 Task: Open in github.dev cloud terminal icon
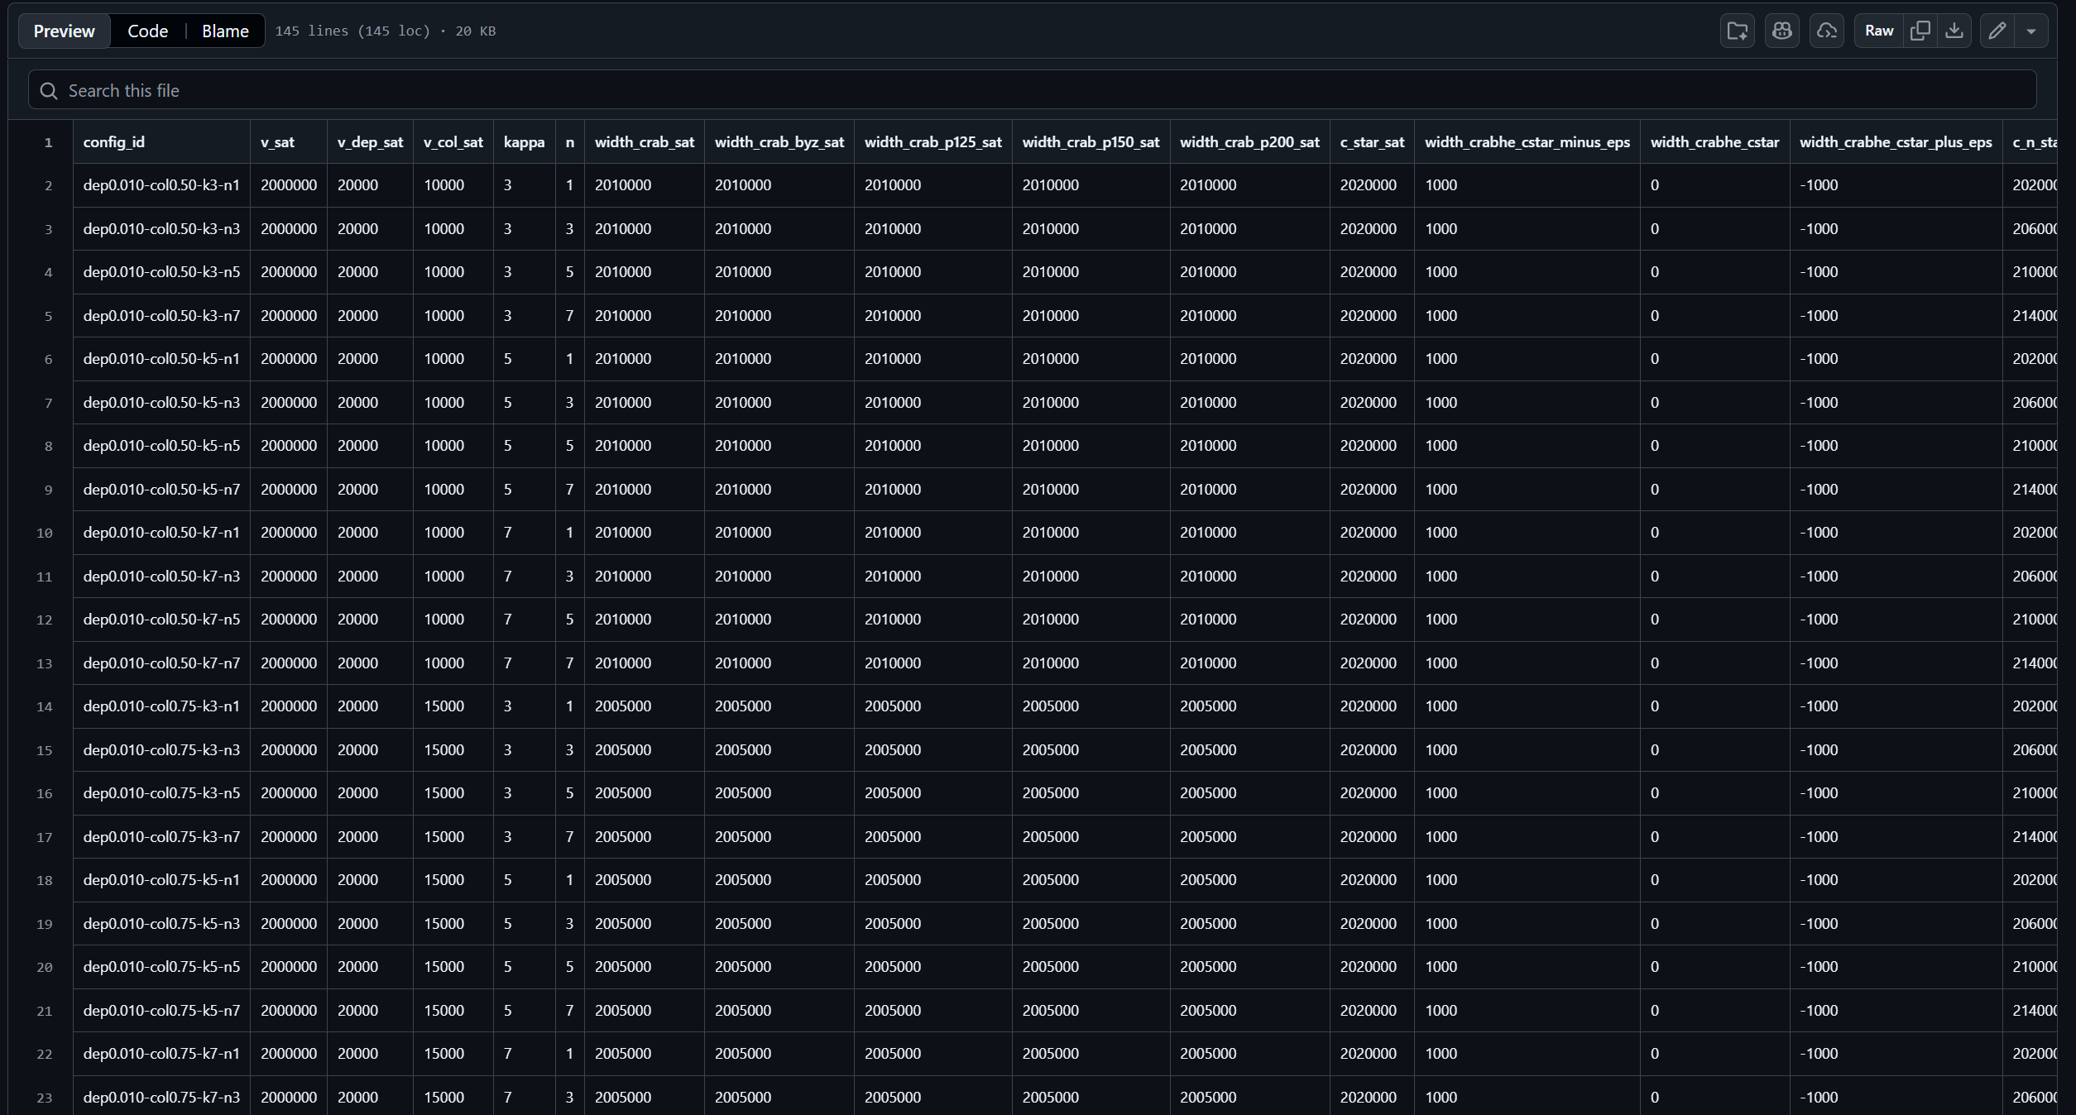click(1826, 31)
